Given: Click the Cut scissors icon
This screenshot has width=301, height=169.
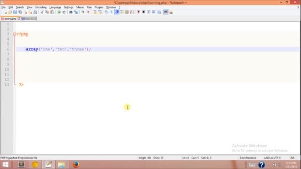Looking at the screenshot, I should point(42,12).
